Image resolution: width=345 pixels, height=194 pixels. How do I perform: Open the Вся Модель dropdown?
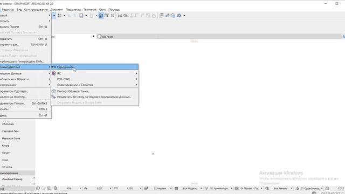pos(190,188)
